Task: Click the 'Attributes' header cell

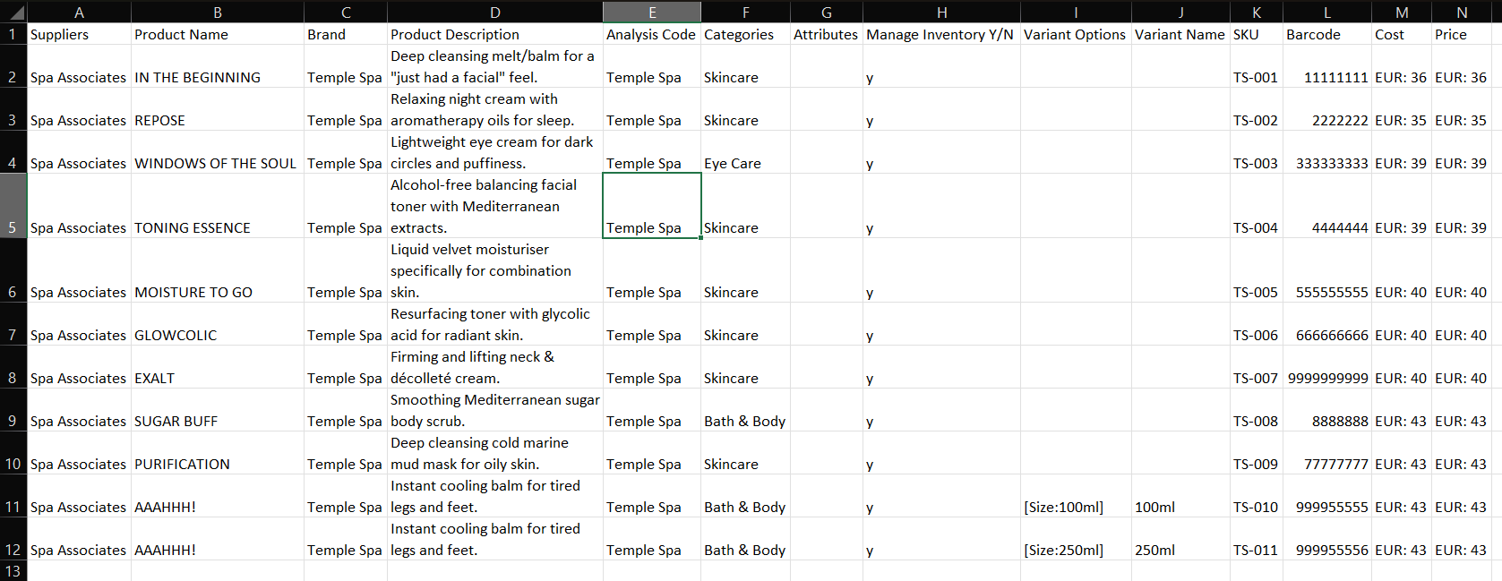Action: 827,34
